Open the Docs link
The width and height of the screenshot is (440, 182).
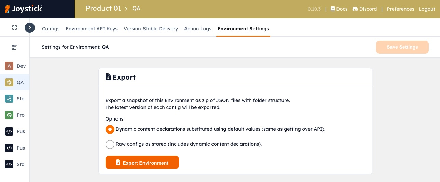(x=339, y=9)
